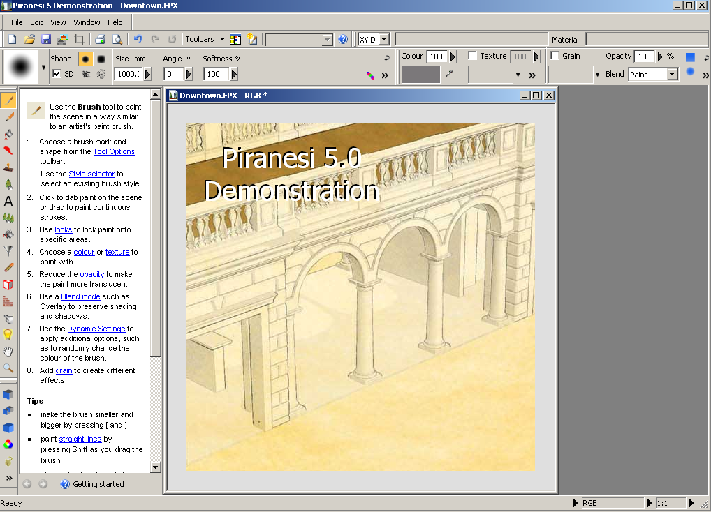Expand more brush options with the chevron

(x=385, y=75)
